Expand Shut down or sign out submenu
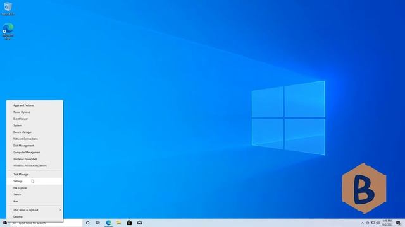 [35, 210]
